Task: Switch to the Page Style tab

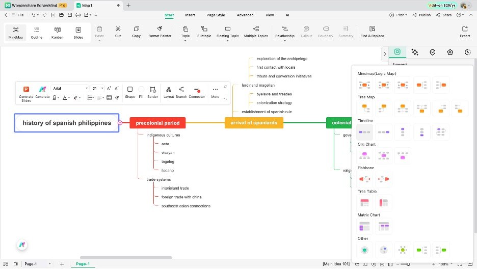Action: [x=216, y=15]
